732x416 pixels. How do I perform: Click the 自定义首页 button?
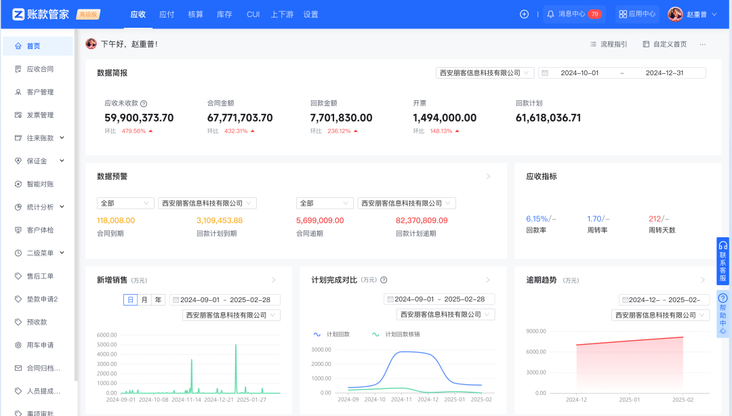[664, 44]
